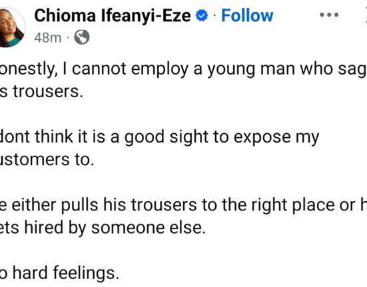Click the line "either pulls his trousers"
The image size is (367, 287).
tap(184, 205)
